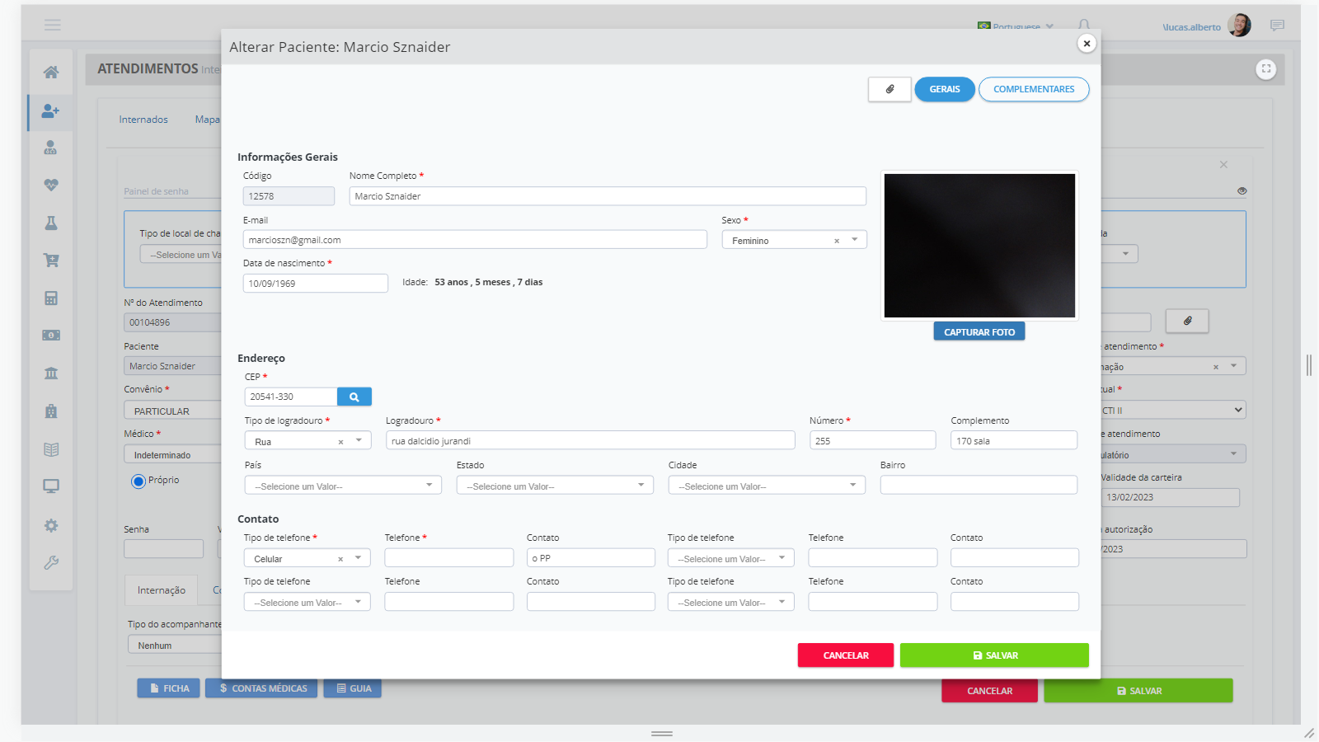Click the green Salvar button in dialog

pyautogui.click(x=994, y=655)
